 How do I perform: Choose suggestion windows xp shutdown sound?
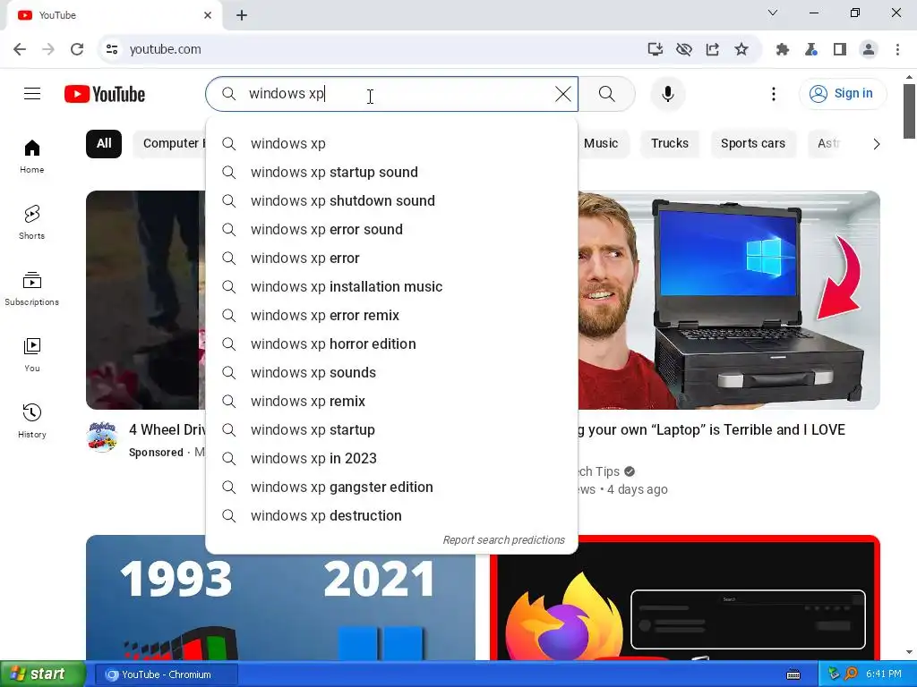tap(392, 201)
